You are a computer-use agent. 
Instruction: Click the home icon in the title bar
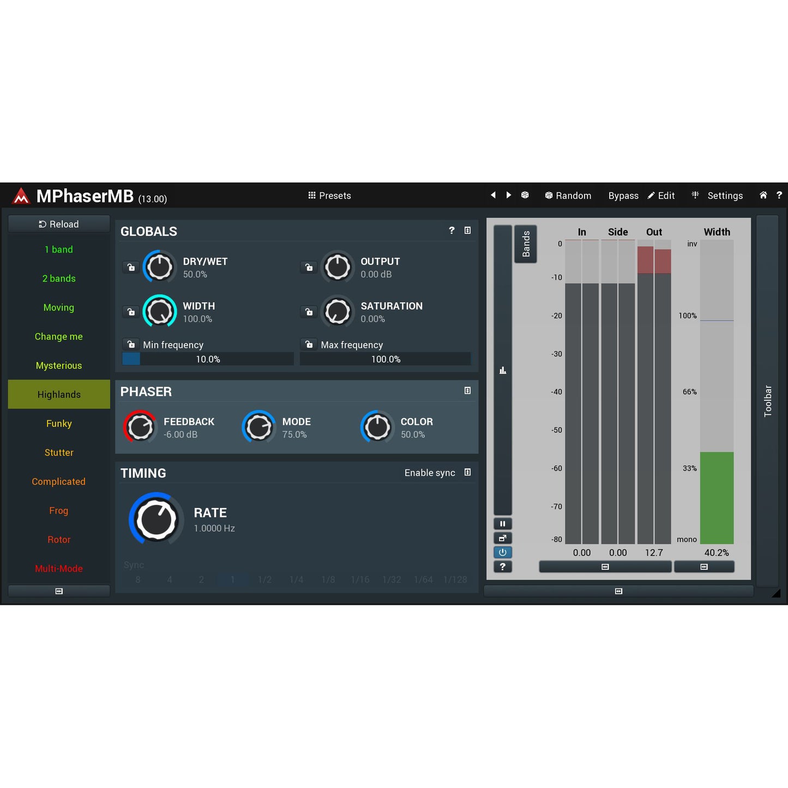(x=763, y=195)
